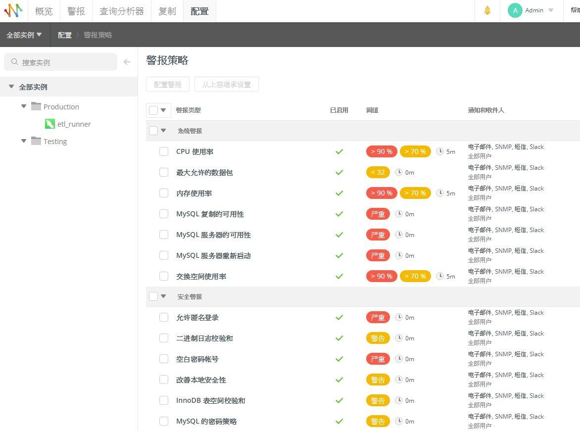Click the Navicat Monitor logo icon
Image resolution: width=580 pixels, height=431 pixels.
(x=13, y=11)
